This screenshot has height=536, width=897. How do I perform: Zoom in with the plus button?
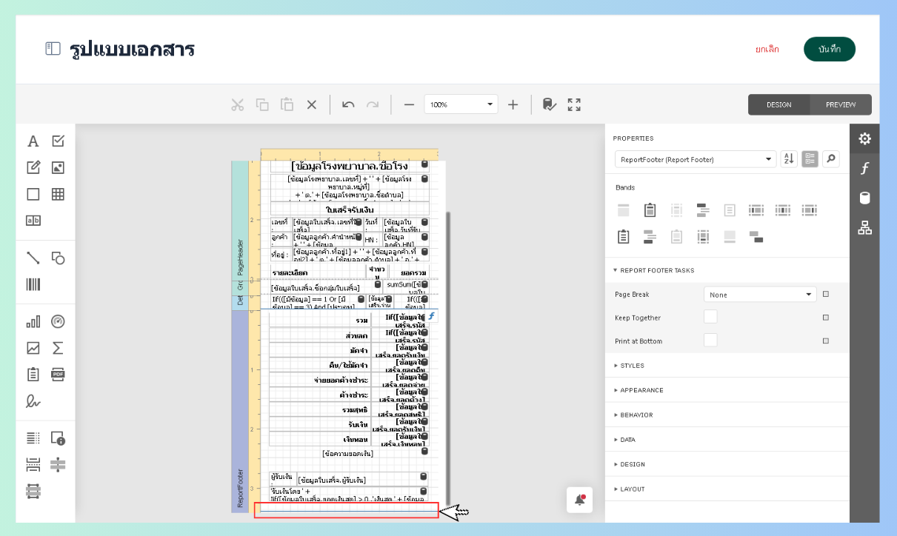513,104
